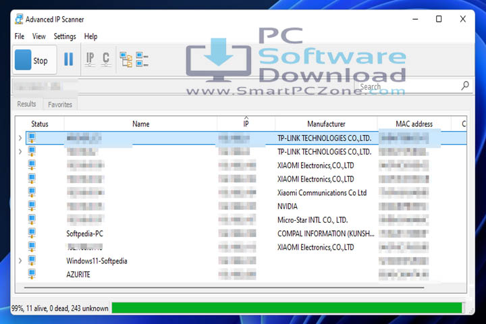Switch to the Results tab
486x324 pixels.
point(26,104)
